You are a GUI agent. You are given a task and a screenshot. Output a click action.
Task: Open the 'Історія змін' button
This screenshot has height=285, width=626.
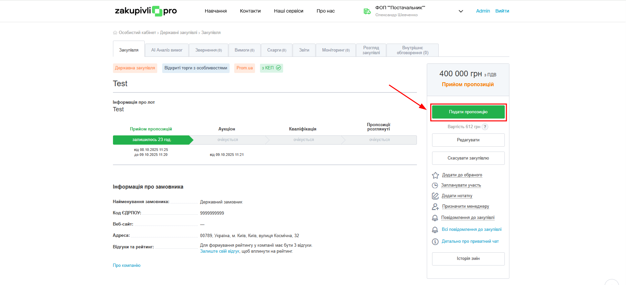point(468,259)
